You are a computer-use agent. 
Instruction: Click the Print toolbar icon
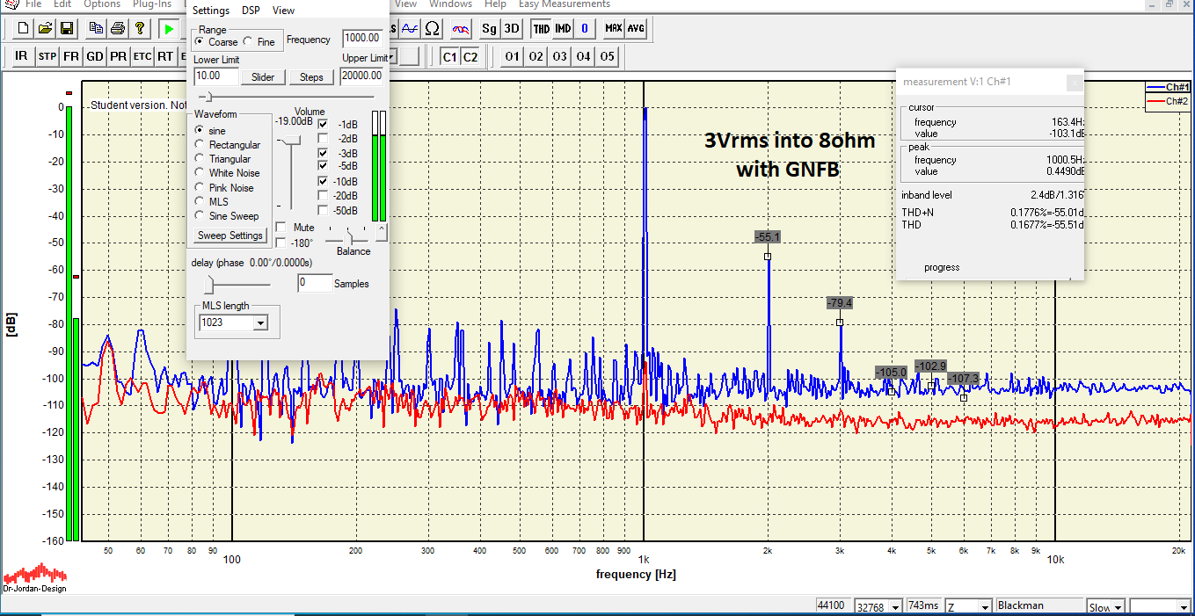click(x=117, y=29)
